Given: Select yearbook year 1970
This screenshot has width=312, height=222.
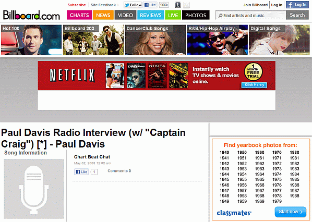Looking at the screenshot, I should [x=277, y=153].
